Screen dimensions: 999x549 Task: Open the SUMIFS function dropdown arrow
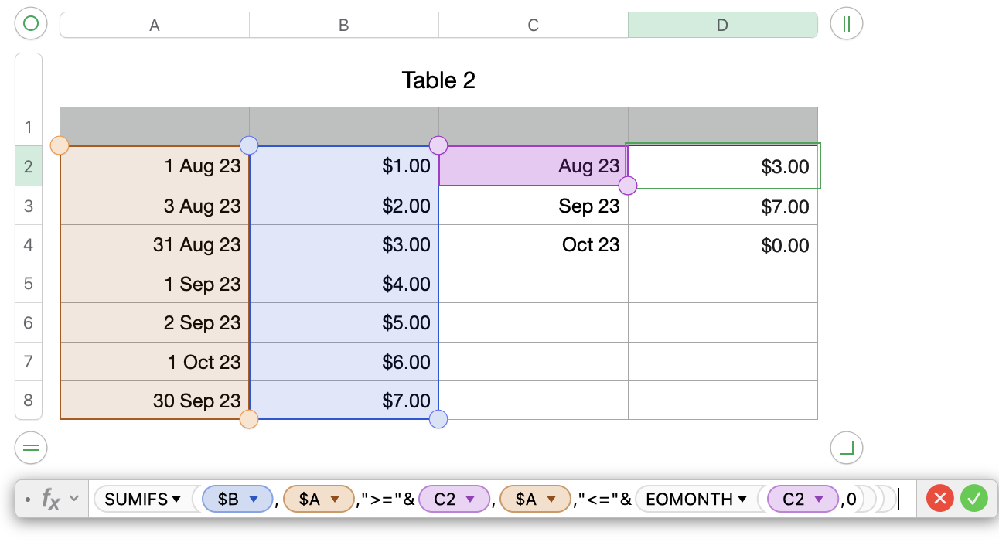pyautogui.click(x=177, y=500)
